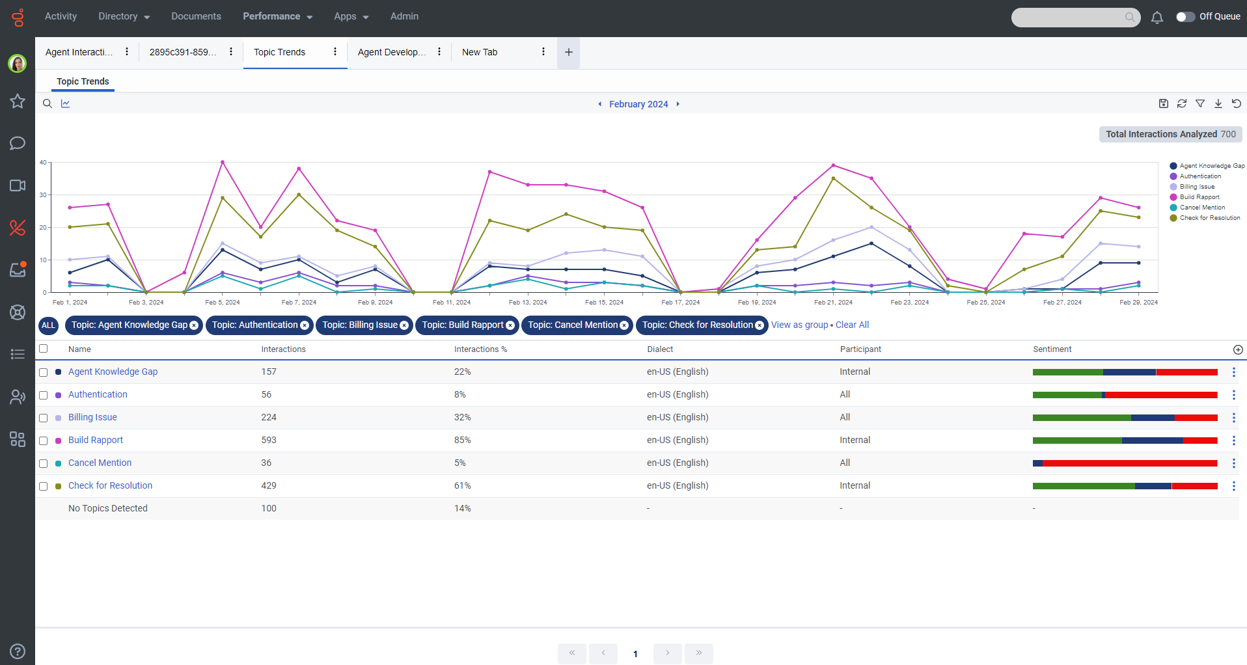
Task: Refresh the Topic Trends data
Action: point(1181,103)
